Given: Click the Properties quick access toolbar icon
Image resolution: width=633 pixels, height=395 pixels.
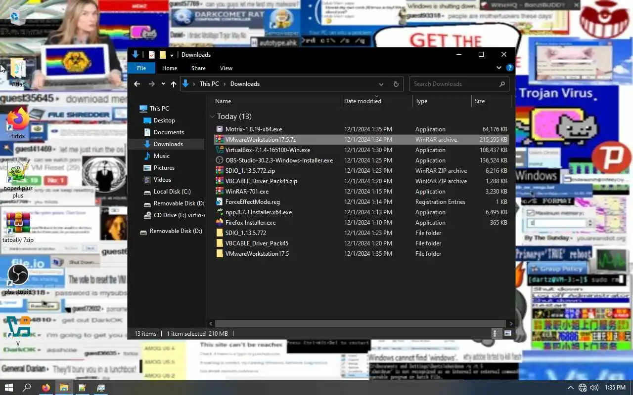Looking at the screenshot, I should [152, 55].
